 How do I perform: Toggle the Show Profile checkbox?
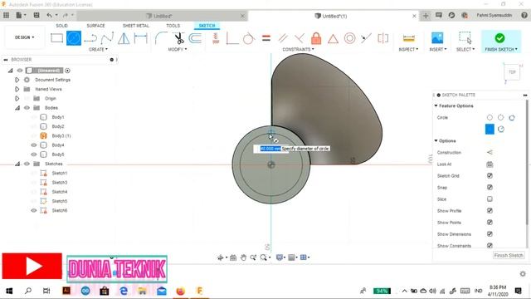pyautogui.click(x=490, y=210)
